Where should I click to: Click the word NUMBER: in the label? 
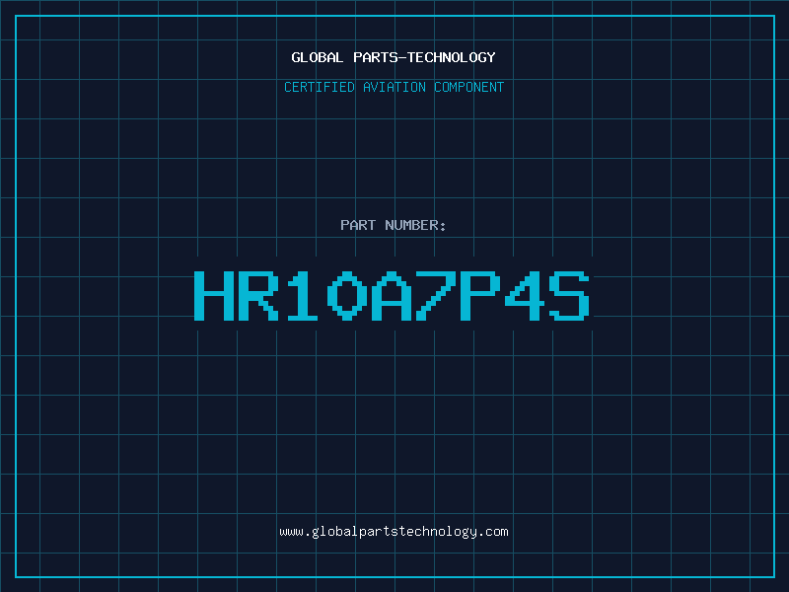[416, 226]
